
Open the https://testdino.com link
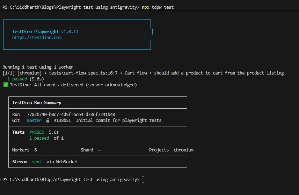tap(37, 38)
